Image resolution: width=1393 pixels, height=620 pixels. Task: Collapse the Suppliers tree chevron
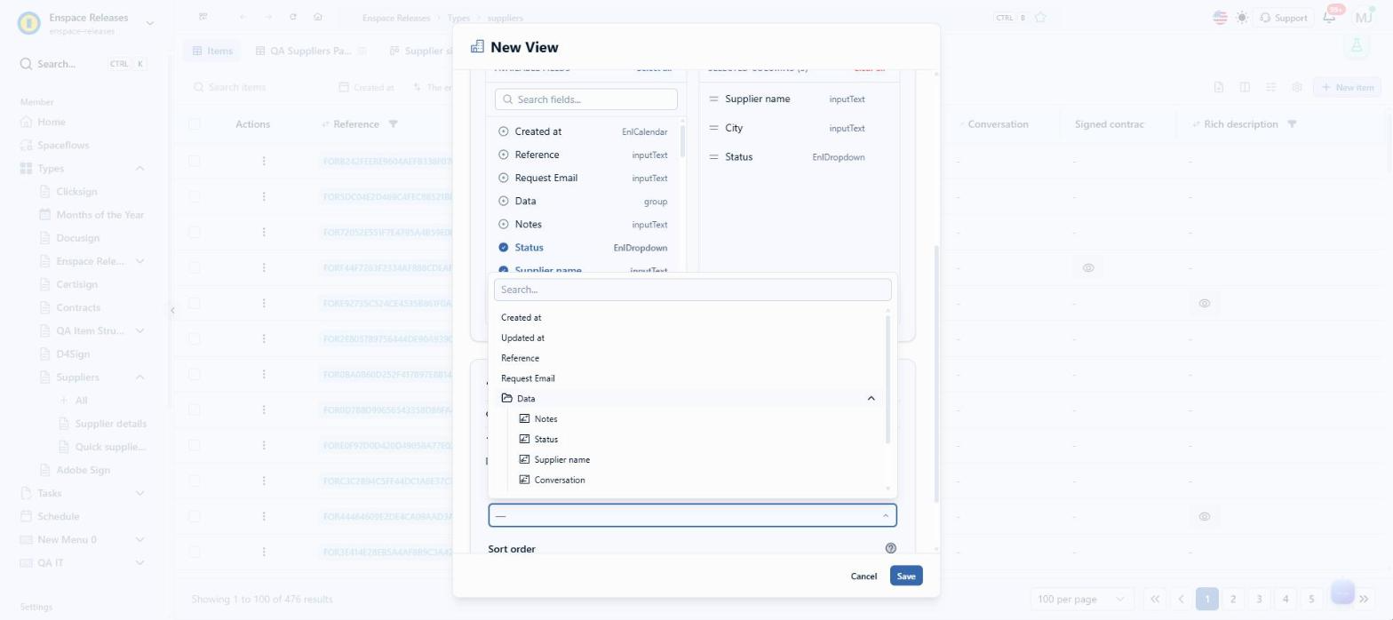139,378
